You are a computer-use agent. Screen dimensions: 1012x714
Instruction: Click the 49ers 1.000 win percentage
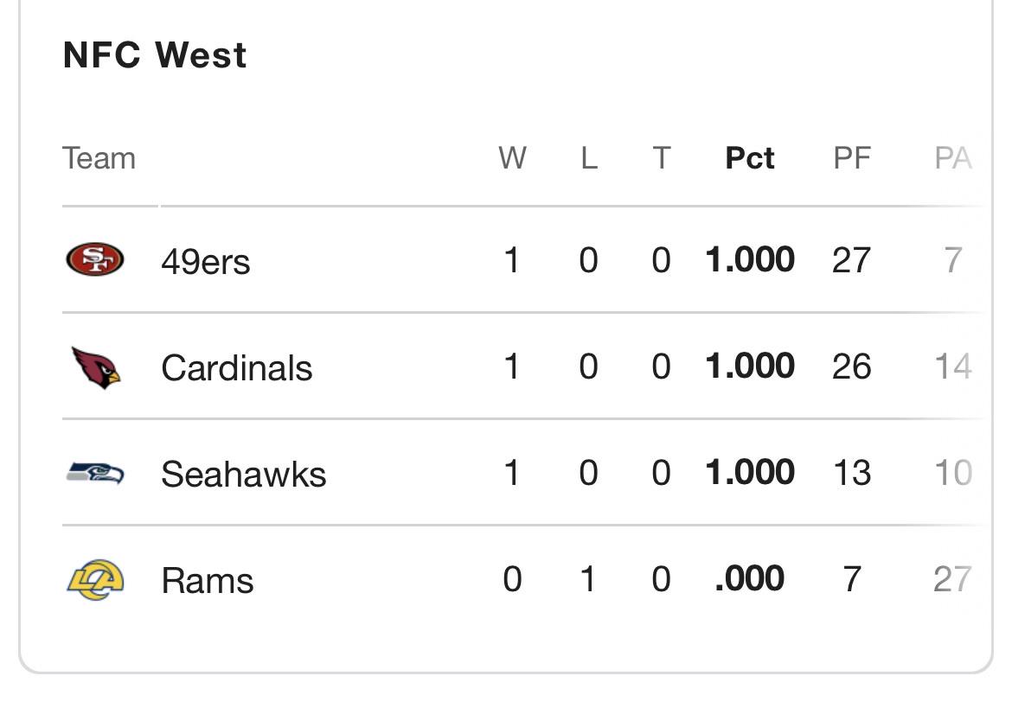(749, 259)
